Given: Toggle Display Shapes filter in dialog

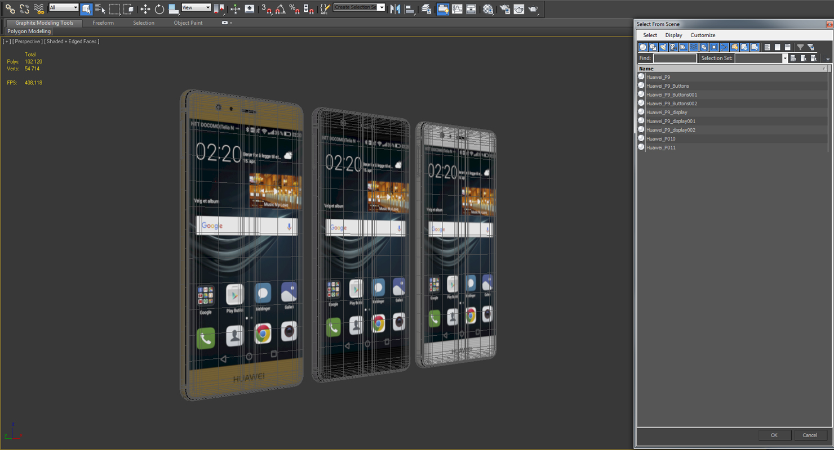Looking at the screenshot, I should pyautogui.click(x=653, y=47).
